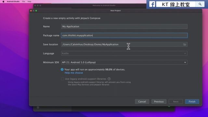Click the Welcome to Android Studio title bar
This screenshot has height=117, width=208.
(x=104, y=6)
